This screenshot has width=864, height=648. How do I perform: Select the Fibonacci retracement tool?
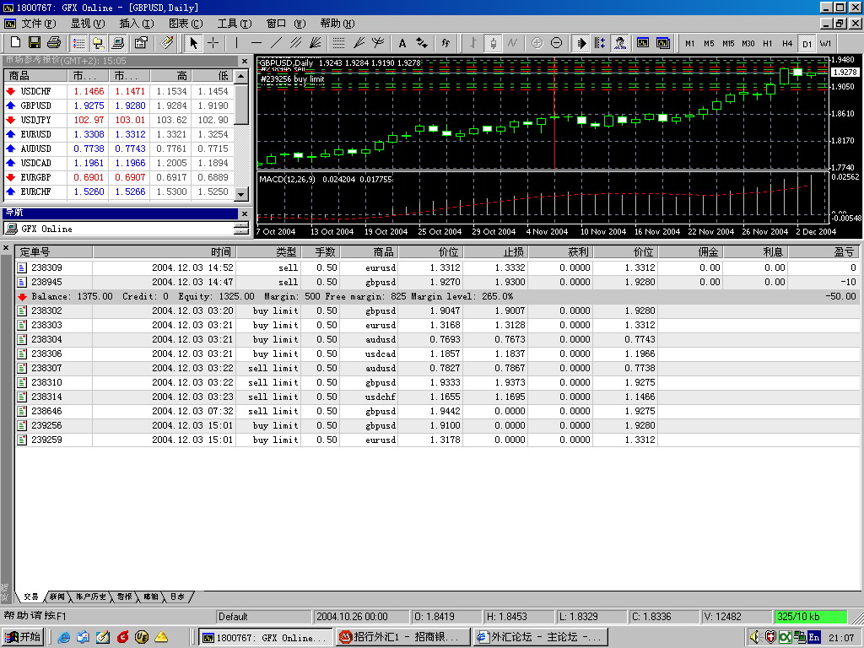click(x=339, y=42)
